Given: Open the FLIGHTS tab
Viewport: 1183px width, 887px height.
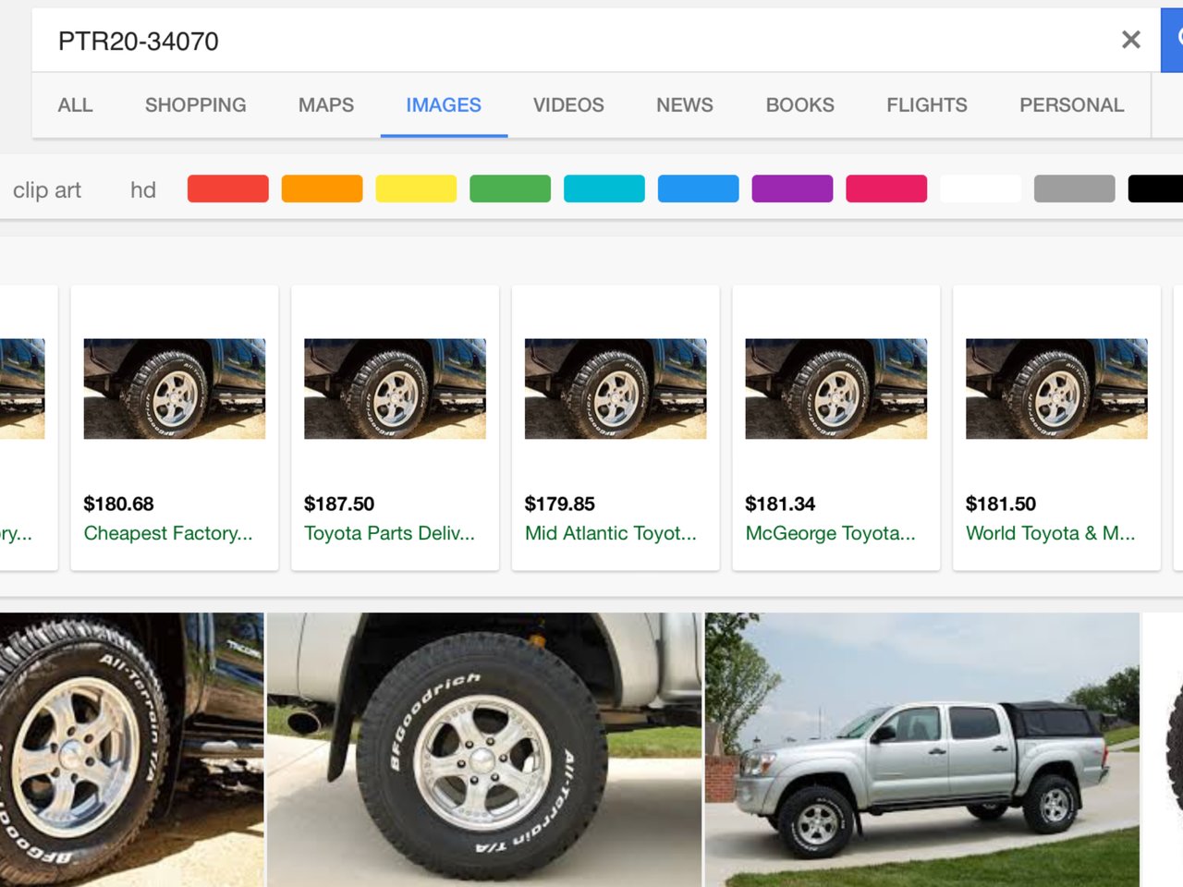Looking at the screenshot, I should 927,105.
